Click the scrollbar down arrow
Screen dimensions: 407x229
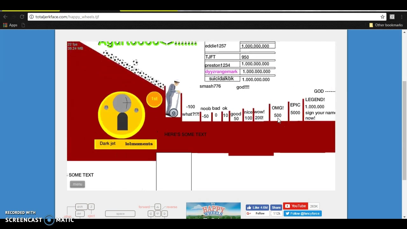[x=404, y=217]
